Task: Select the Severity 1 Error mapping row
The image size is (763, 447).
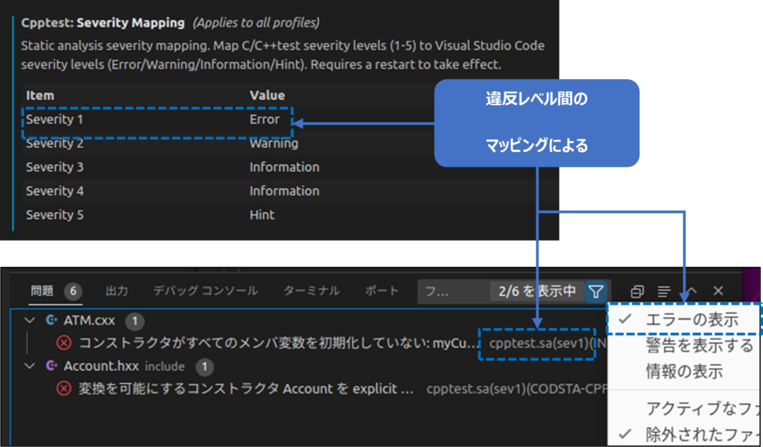Action: 156,119
